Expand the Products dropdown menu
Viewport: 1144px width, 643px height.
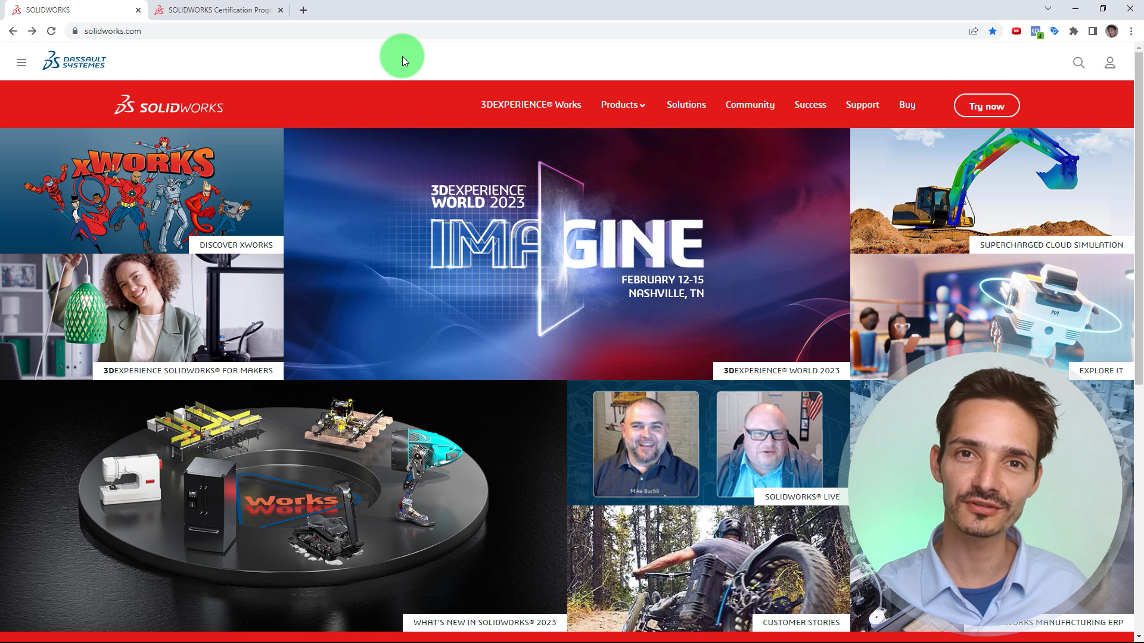[623, 105]
